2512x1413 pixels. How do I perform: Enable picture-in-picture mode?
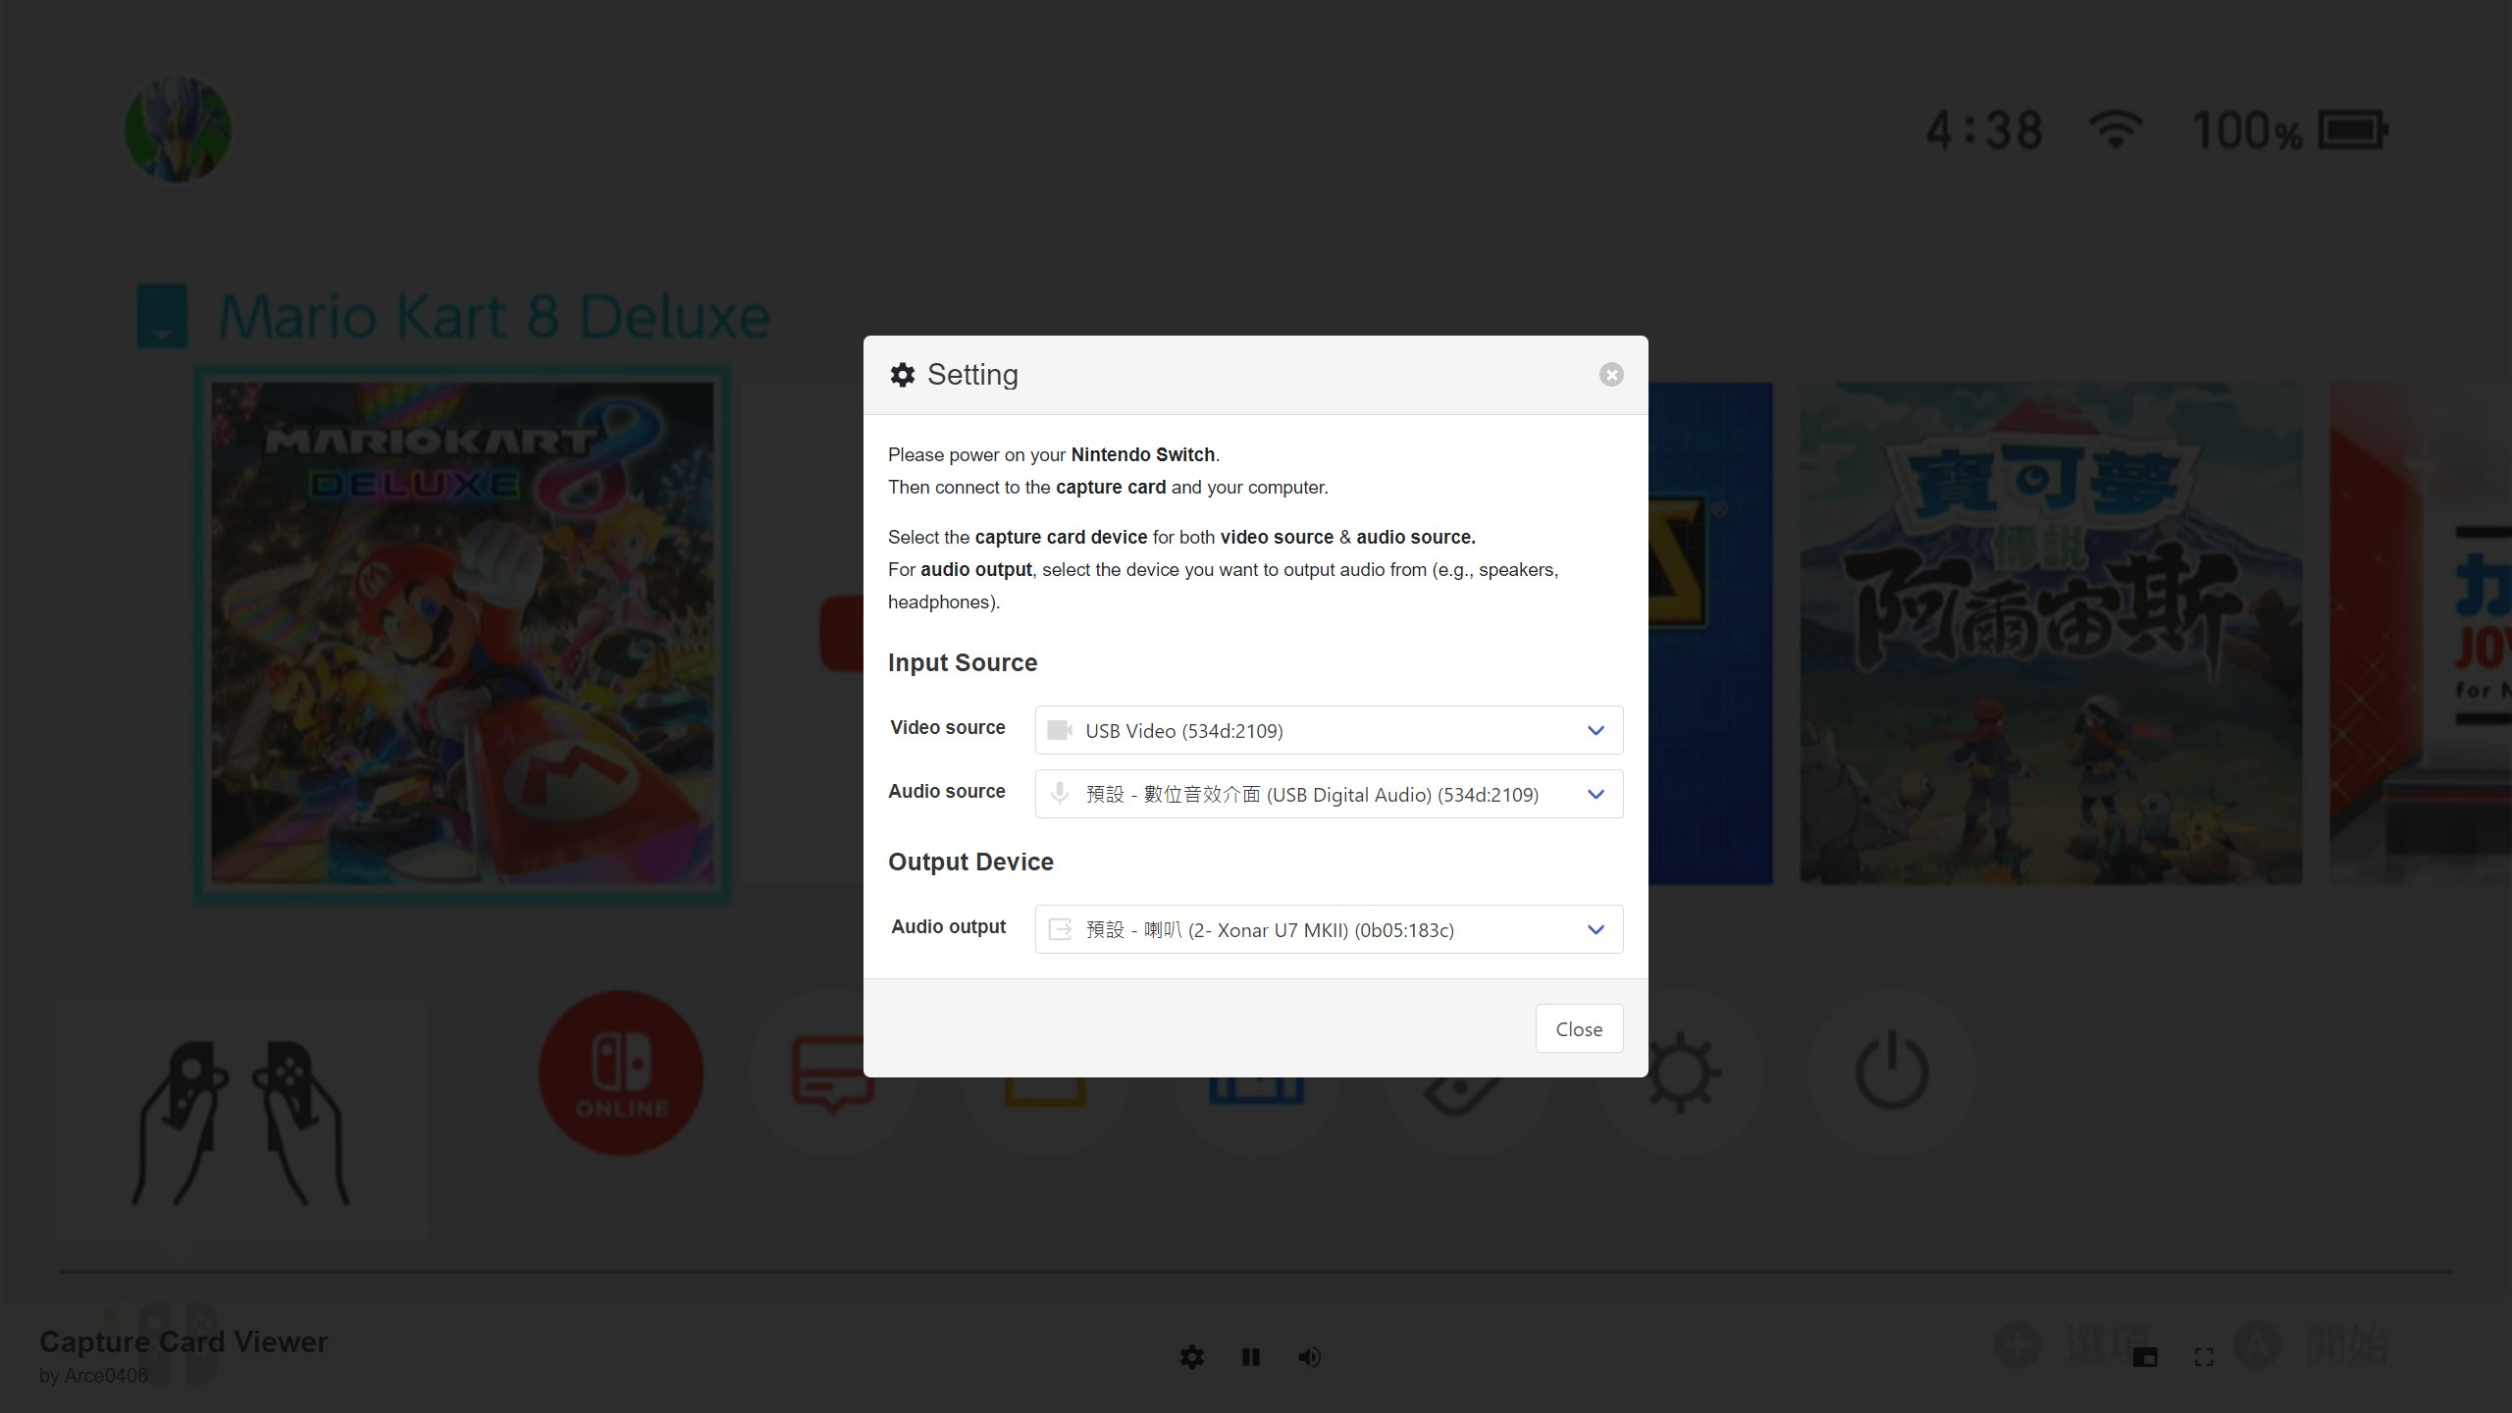click(2144, 1357)
